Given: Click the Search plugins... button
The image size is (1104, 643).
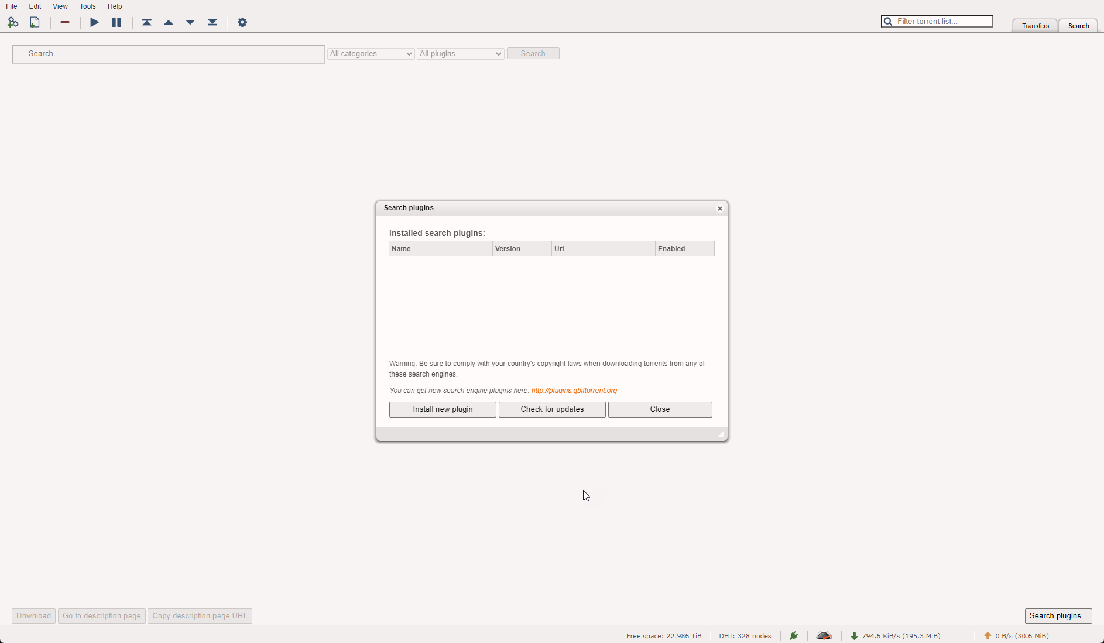Looking at the screenshot, I should (1058, 615).
